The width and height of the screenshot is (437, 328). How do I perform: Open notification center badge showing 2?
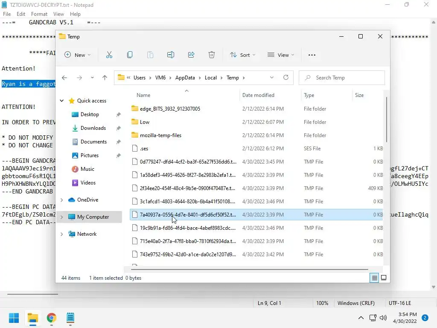tap(425, 318)
